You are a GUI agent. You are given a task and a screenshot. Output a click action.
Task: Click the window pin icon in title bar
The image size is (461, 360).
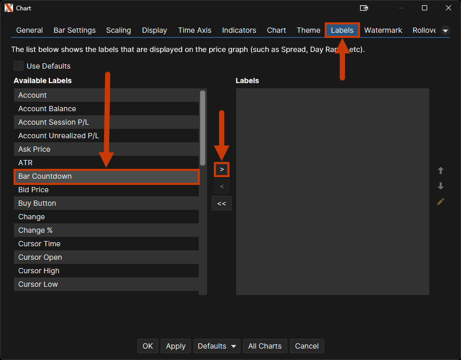364,8
